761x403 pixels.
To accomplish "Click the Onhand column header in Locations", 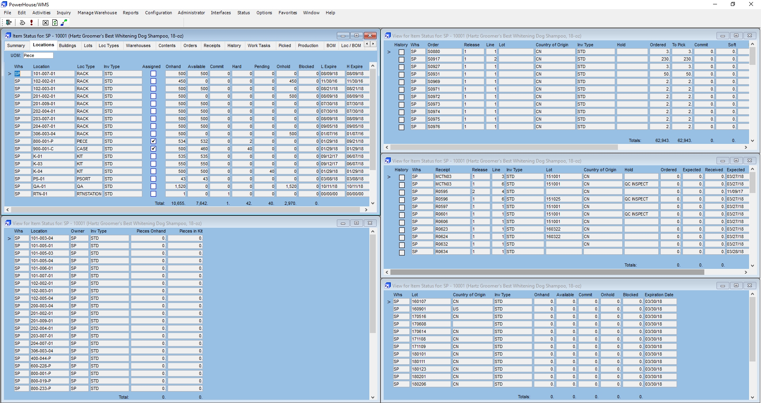I will tap(173, 66).
